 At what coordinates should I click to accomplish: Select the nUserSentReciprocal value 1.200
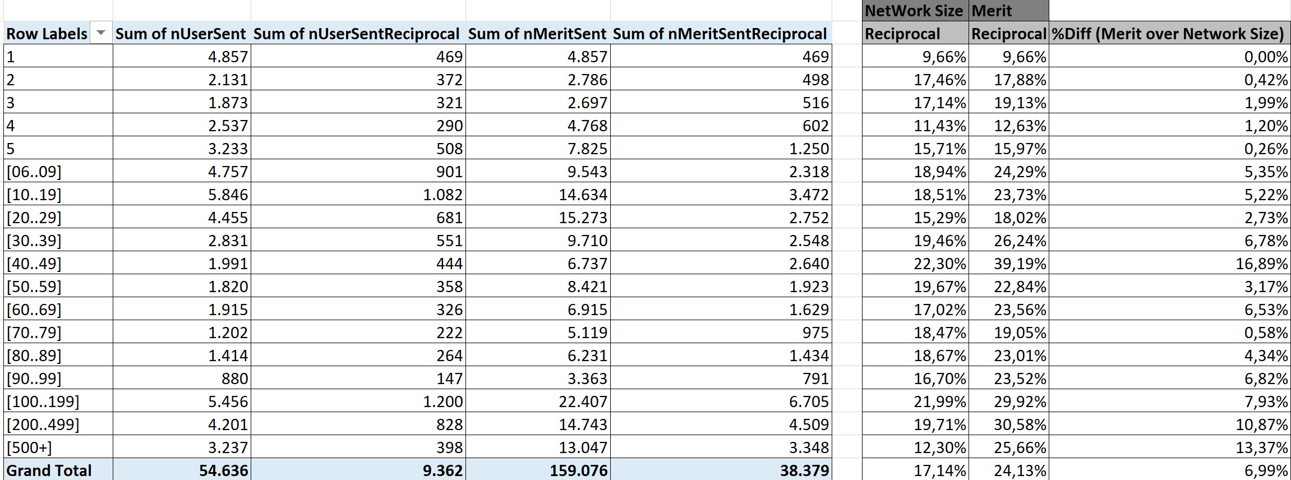[358, 401]
